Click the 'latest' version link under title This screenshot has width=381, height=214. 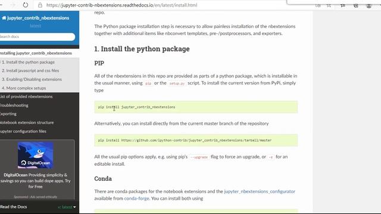click(36, 26)
